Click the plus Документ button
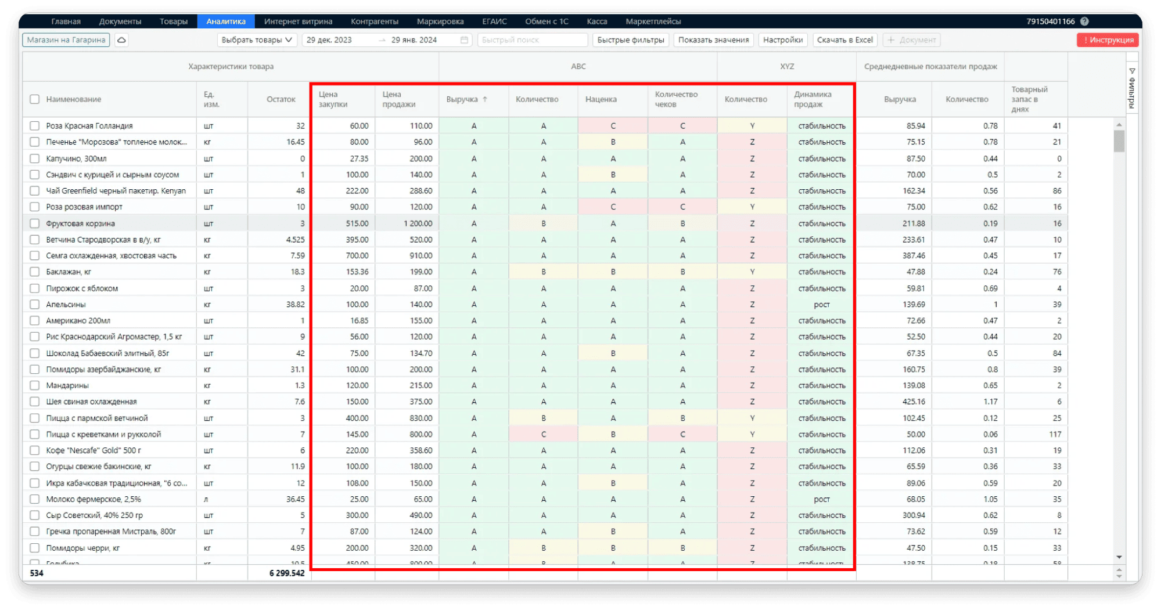Image resolution: width=1161 pixels, height=610 pixels. click(911, 40)
